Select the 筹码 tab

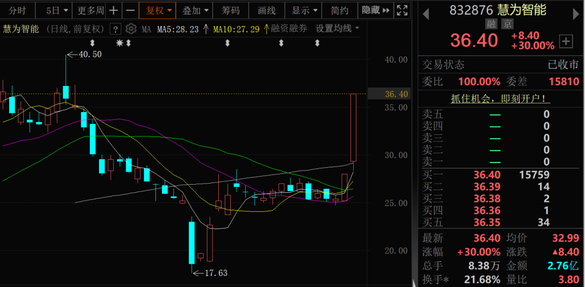(x=231, y=10)
